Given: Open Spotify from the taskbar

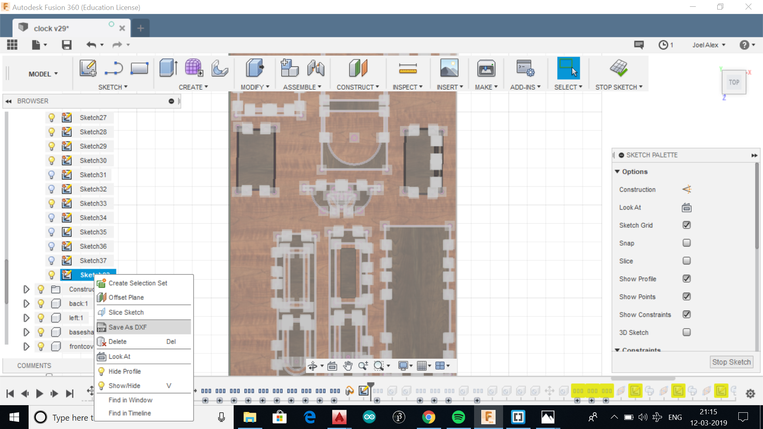Looking at the screenshot, I should 458,417.
